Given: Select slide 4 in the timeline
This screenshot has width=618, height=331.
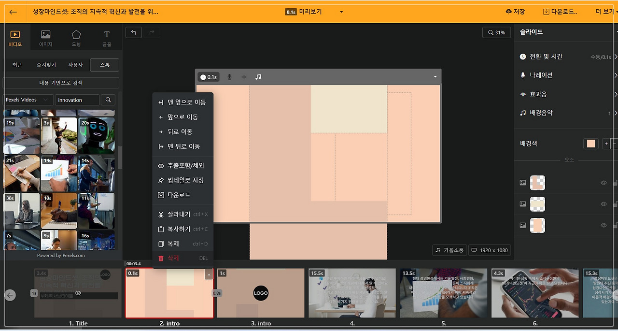Looking at the screenshot, I should coord(352,293).
